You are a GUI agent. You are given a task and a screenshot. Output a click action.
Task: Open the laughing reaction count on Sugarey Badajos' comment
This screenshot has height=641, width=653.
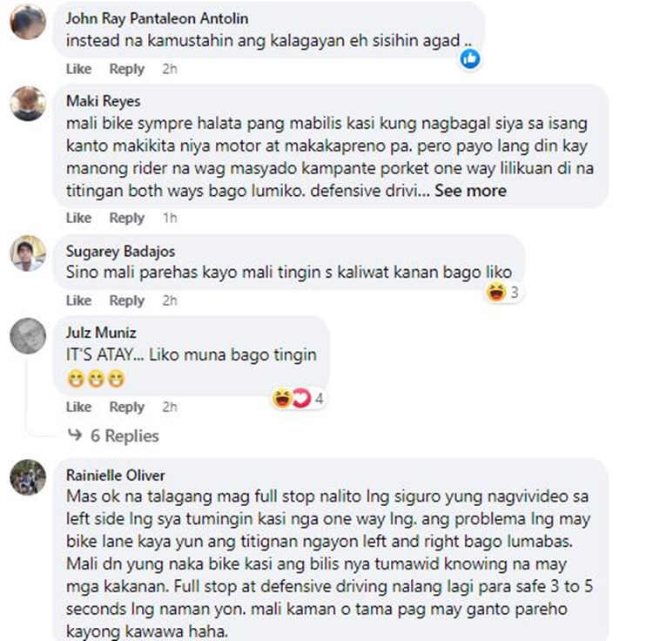[x=503, y=292]
